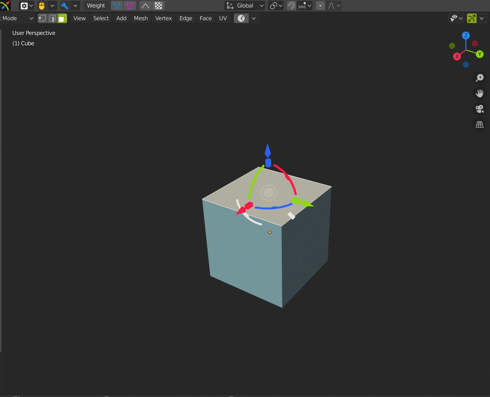Open the Vertex menu
The image size is (490, 397).
click(163, 18)
